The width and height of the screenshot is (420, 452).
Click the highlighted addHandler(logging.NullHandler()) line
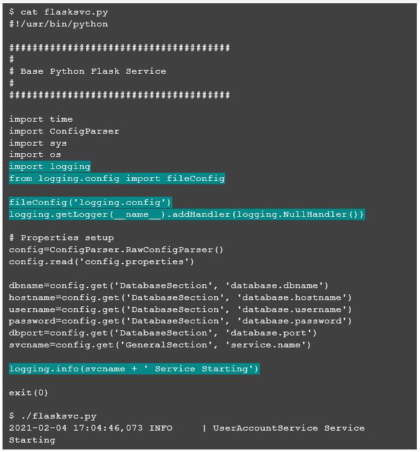187,214
